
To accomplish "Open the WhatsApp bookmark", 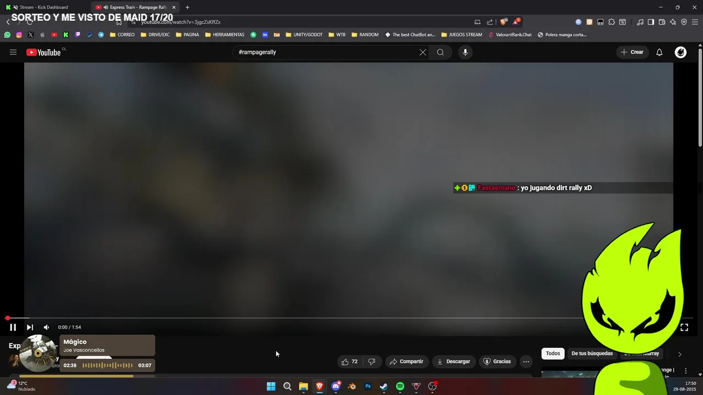I will tap(7, 35).
